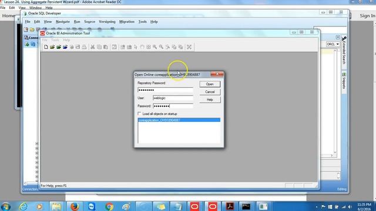
Task: Select coreapplication_OH918904887 in the list
Action: [179, 120]
